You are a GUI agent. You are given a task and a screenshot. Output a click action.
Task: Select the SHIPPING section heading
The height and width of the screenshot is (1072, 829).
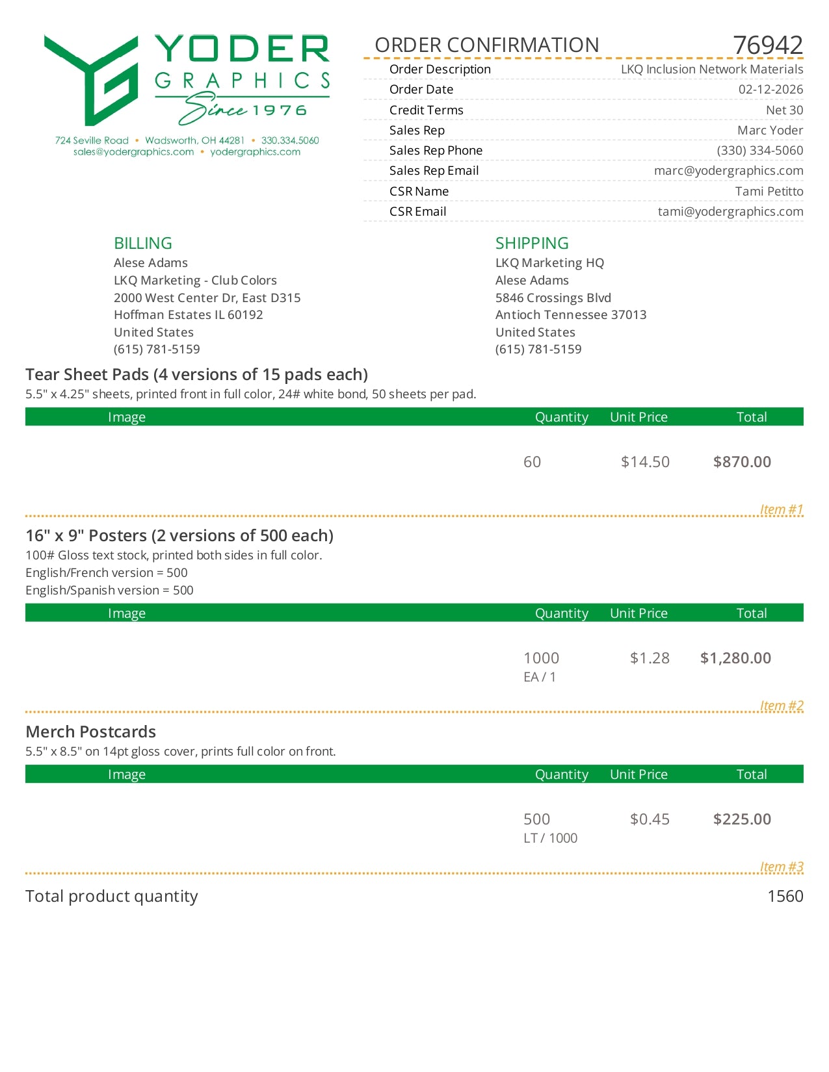tap(532, 244)
